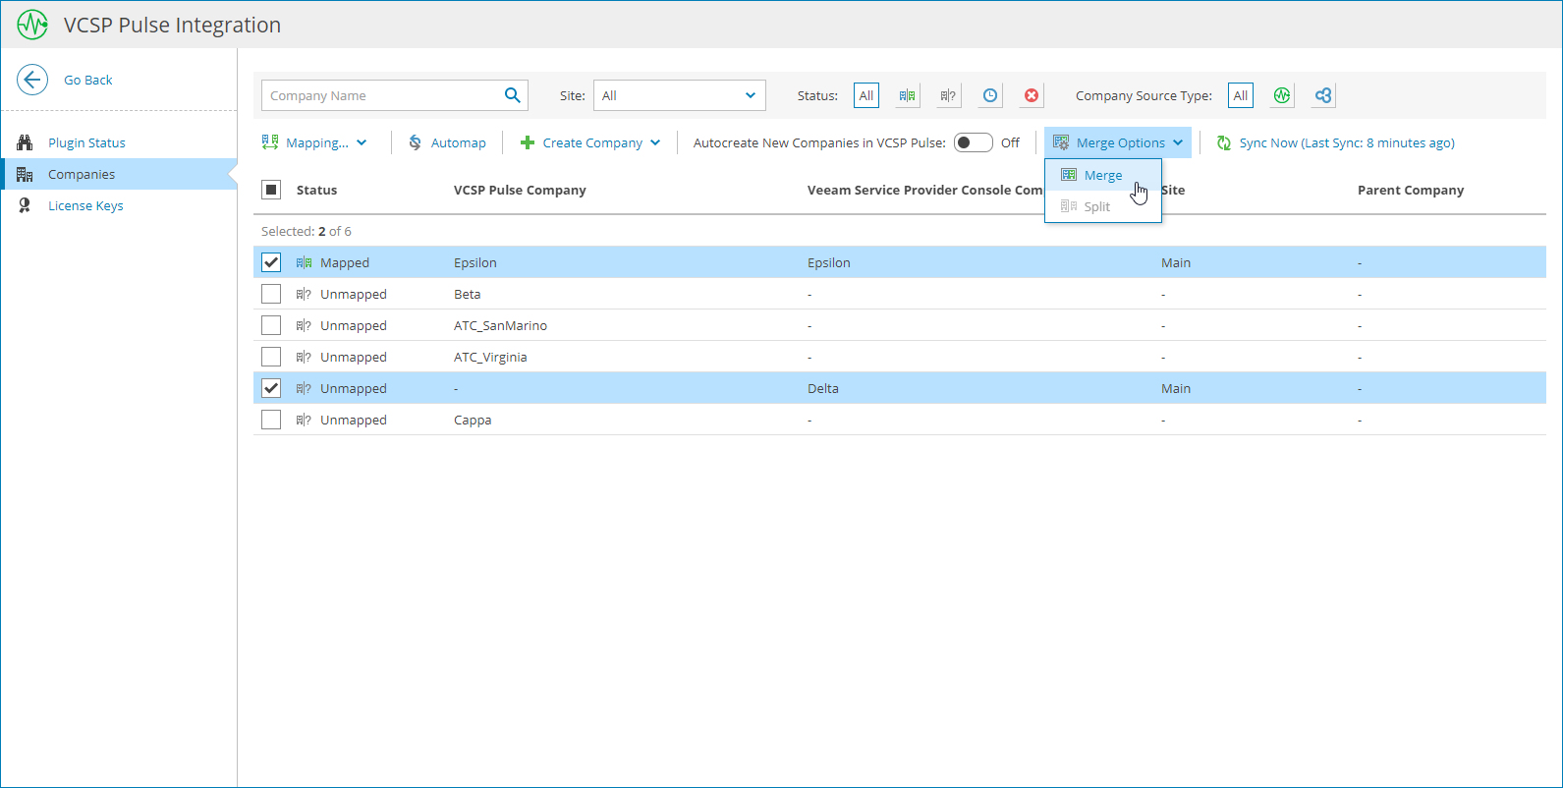This screenshot has width=1563, height=788.
Task: Open the Site dropdown
Action: coord(679,95)
